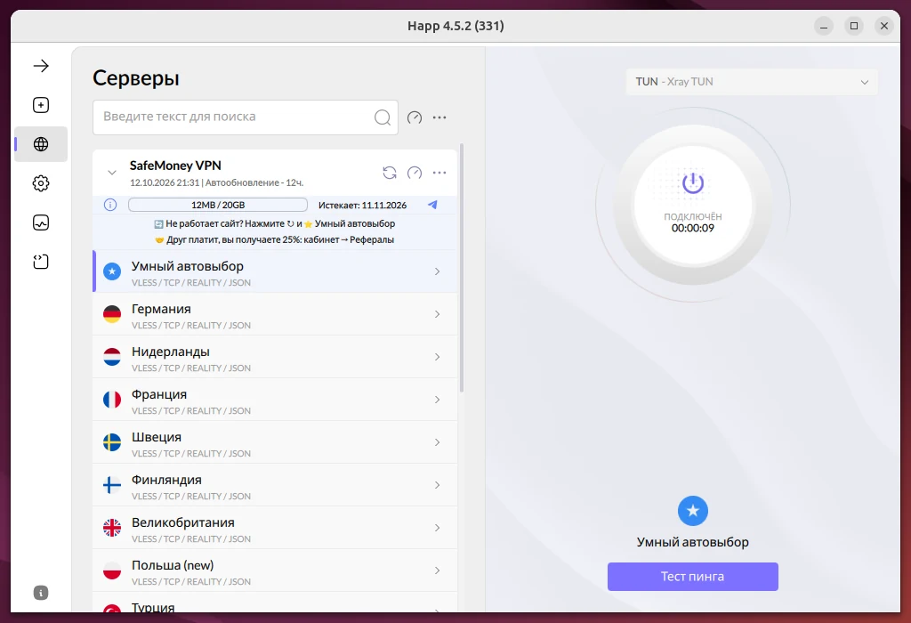This screenshot has width=911, height=623.
Task: Open details chevron for Великобритания
Action: tap(438, 528)
